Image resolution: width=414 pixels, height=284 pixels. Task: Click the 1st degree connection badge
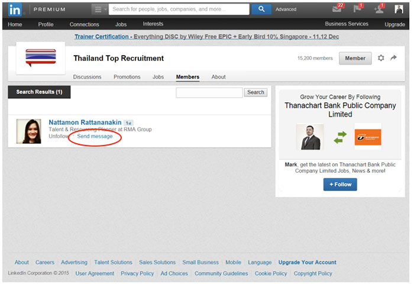coord(128,123)
